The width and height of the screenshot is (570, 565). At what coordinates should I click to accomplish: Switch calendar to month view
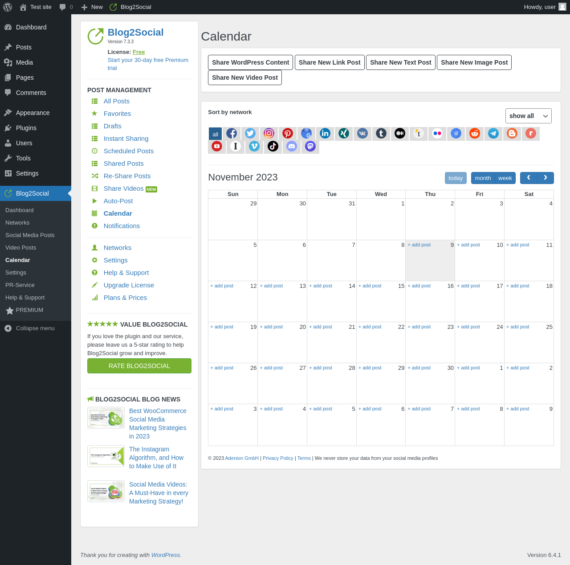tap(483, 178)
